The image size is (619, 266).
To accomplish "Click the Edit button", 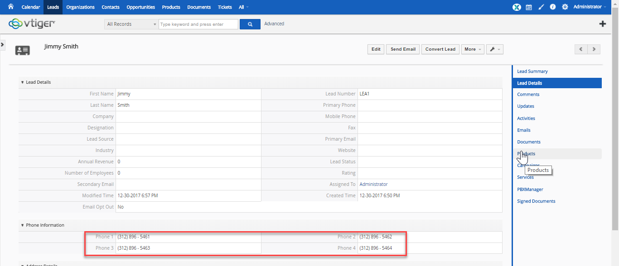I will [x=376, y=49].
